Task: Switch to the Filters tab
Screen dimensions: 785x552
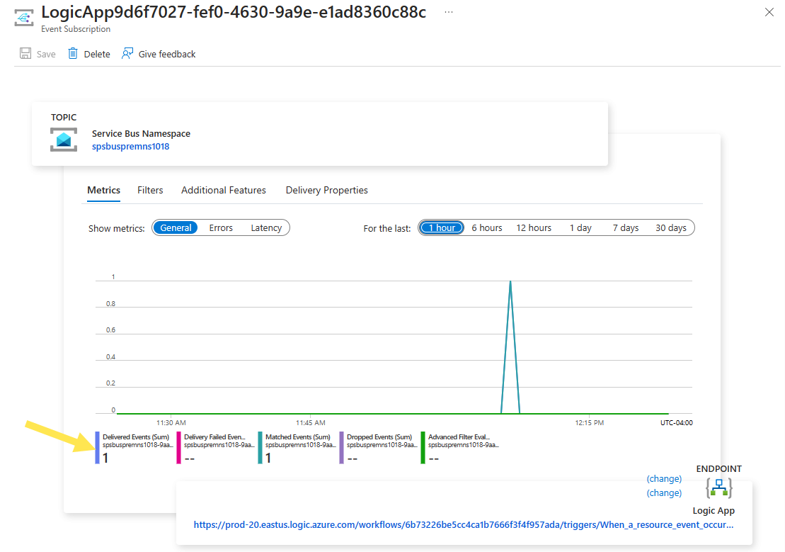Action: tap(150, 190)
